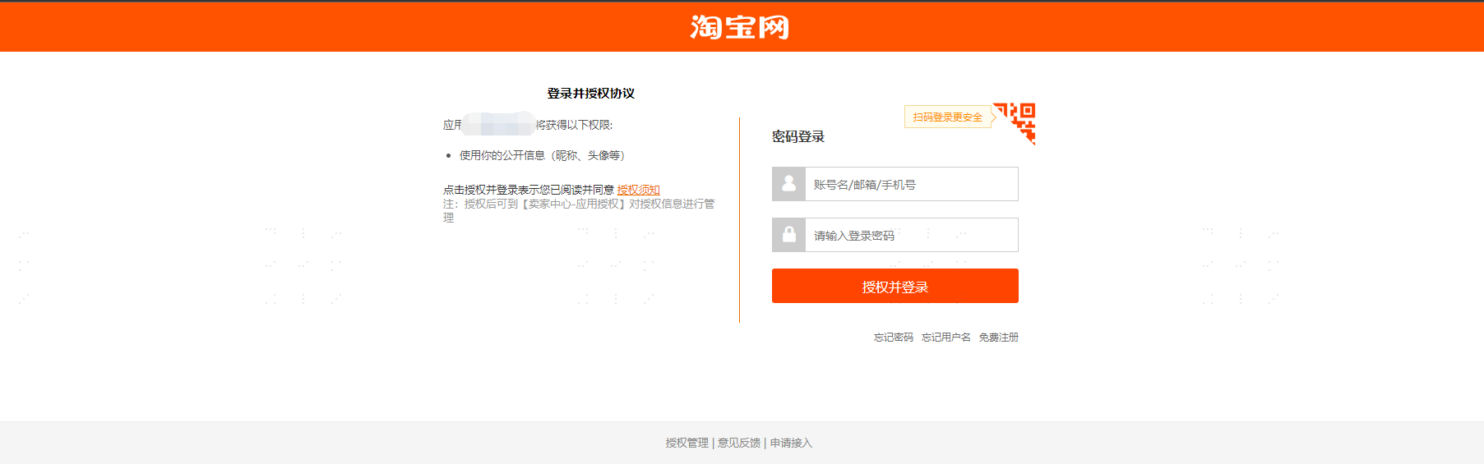Click the user avatar icon beside account field

click(x=788, y=184)
